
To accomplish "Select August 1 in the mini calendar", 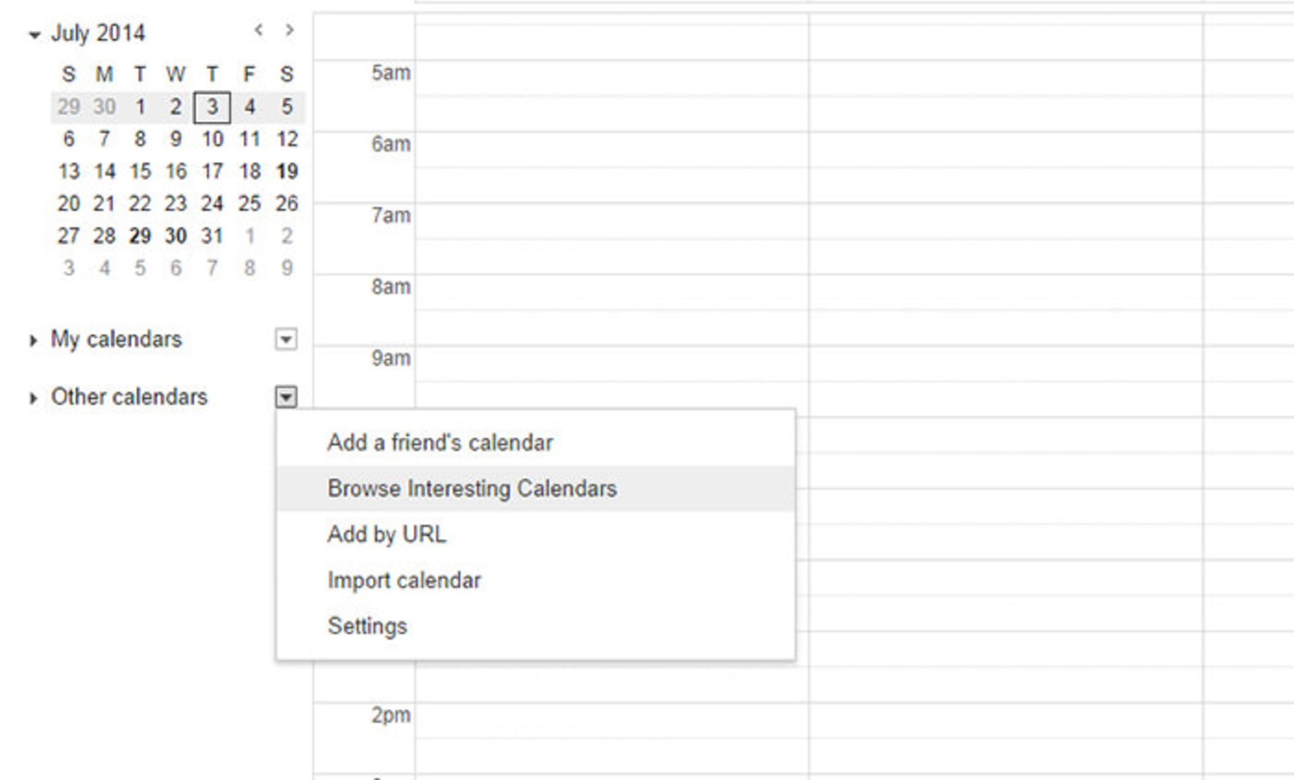I will coord(249,236).
